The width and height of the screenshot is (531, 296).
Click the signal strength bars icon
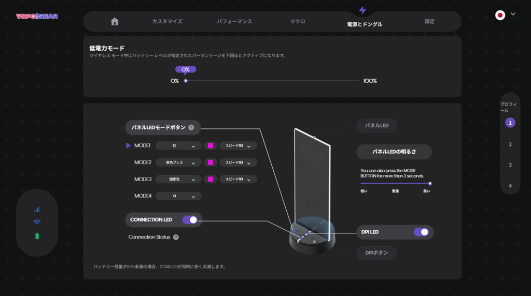pos(37,210)
